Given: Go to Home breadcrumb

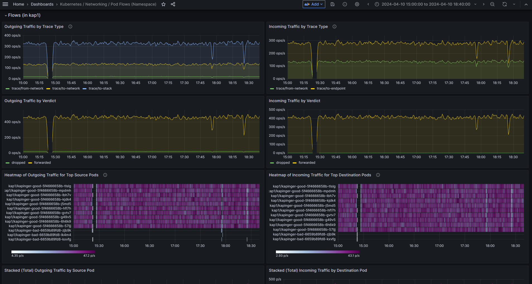Looking at the screenshot, I should tap(18, 4).
